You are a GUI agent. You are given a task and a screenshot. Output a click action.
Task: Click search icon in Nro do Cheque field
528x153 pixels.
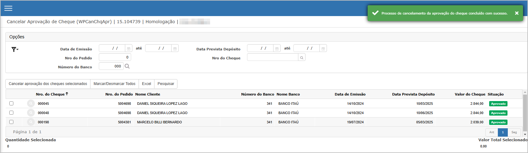pos(301,57)
